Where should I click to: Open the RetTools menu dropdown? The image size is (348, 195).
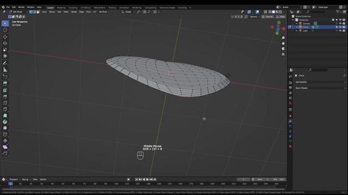(104, 12)
